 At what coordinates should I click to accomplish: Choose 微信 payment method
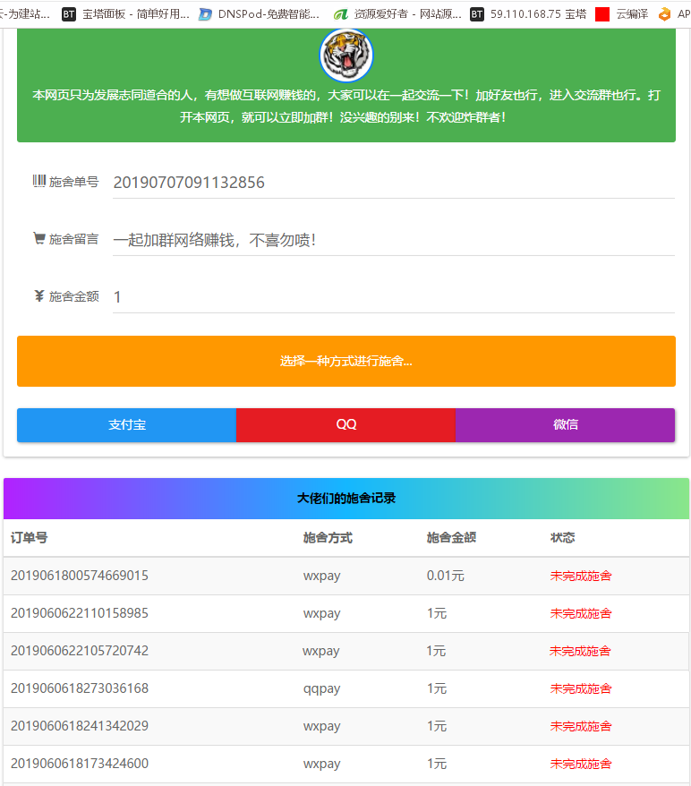[x=565, y=425]
